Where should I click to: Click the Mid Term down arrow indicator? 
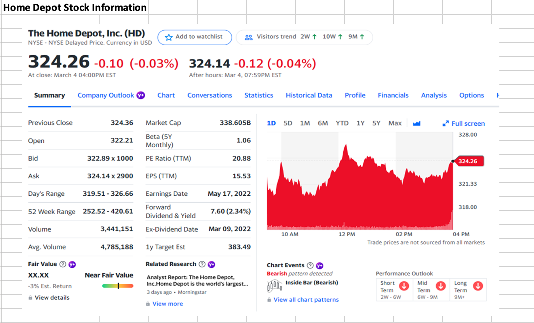441,286
